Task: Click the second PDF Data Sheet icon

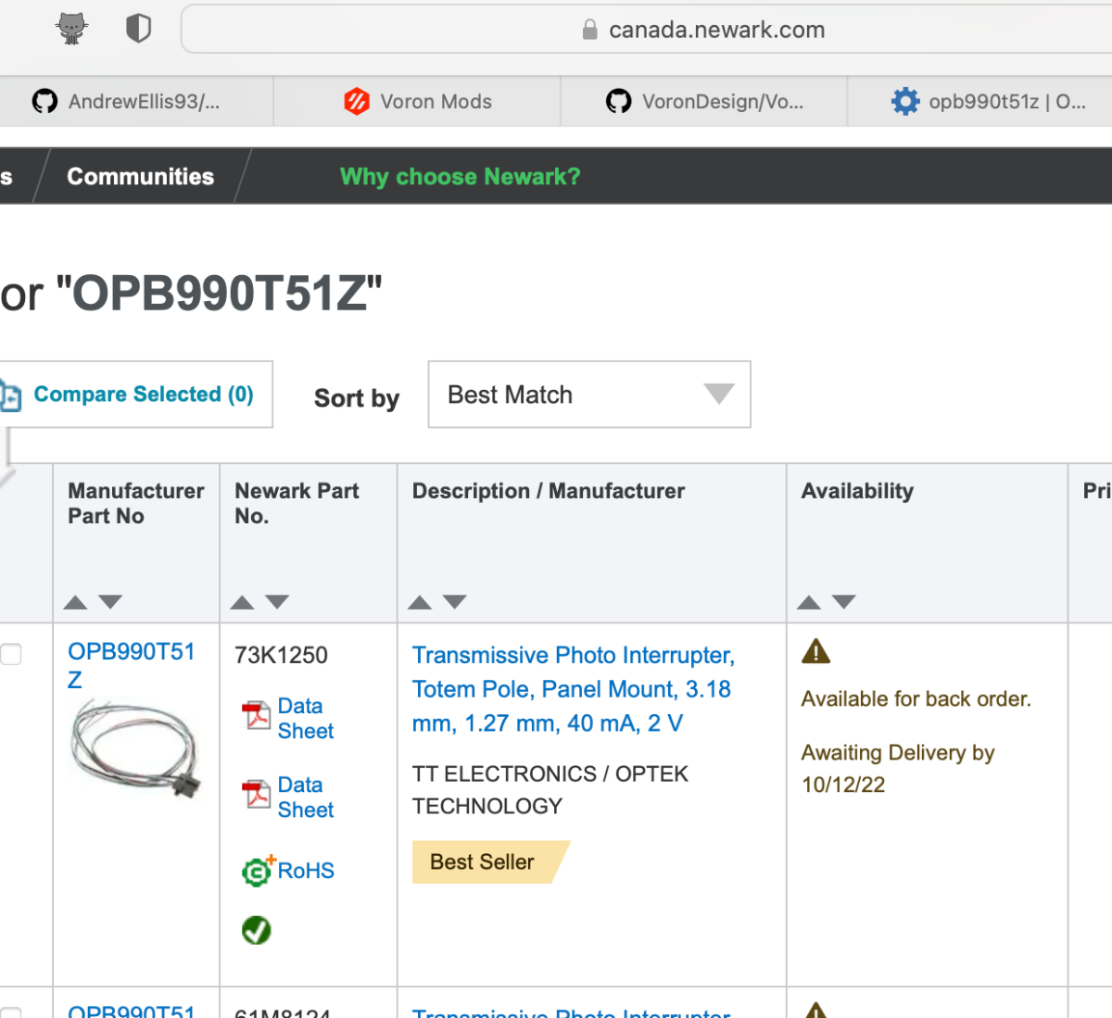Action: pos(256,794)
